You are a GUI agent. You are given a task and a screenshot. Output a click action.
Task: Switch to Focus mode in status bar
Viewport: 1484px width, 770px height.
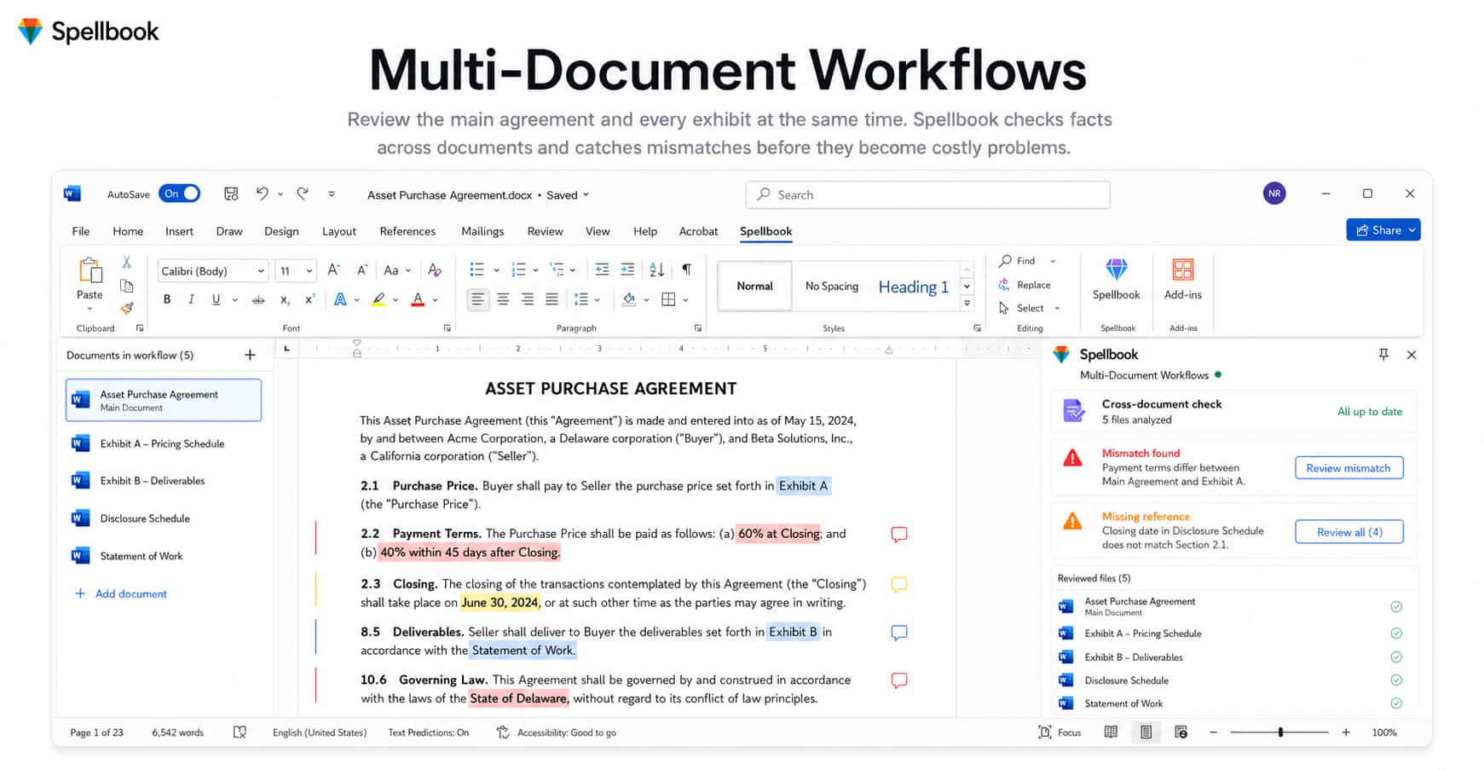[1060, 732]
